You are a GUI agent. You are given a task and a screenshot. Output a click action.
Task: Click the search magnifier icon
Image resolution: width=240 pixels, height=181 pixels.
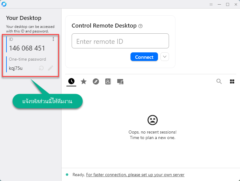[219, 81]
